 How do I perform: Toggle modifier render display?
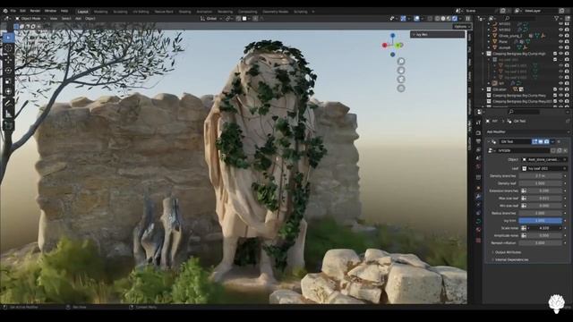[547, 141]
